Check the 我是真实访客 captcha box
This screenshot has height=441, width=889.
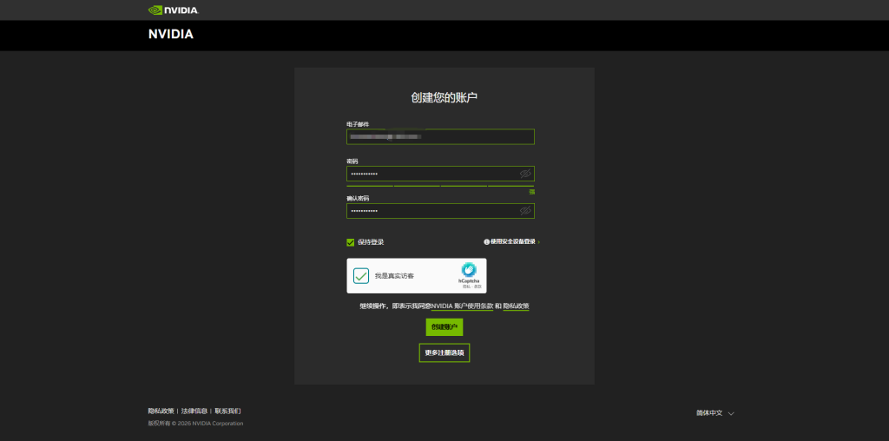[x=361, y=276]
